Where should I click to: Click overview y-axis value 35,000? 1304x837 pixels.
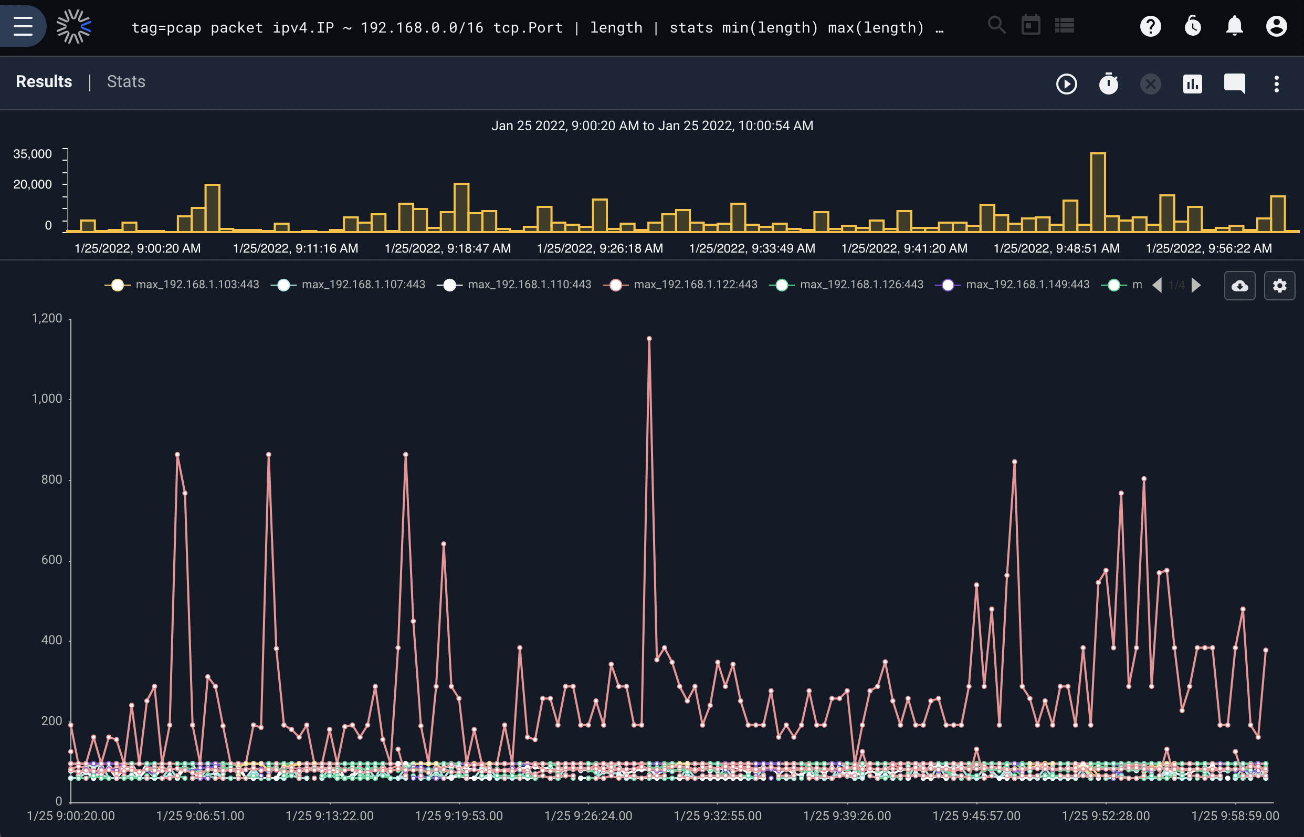pyautogui.click(x=33, y=154)
